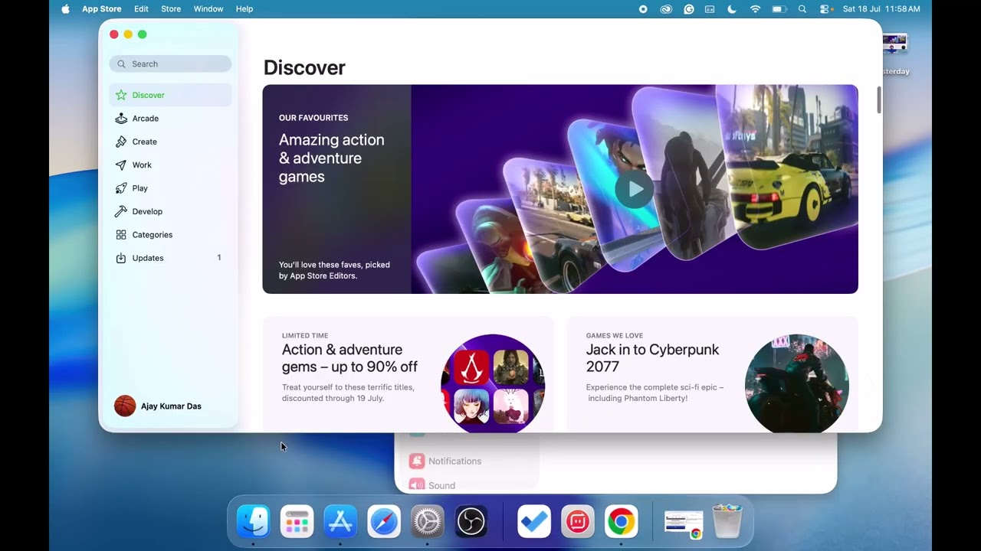This screenshot has width=981, height=551.
Task: Open the Discover section star icon
Action: pyautogui.click(x=121, y=95)
